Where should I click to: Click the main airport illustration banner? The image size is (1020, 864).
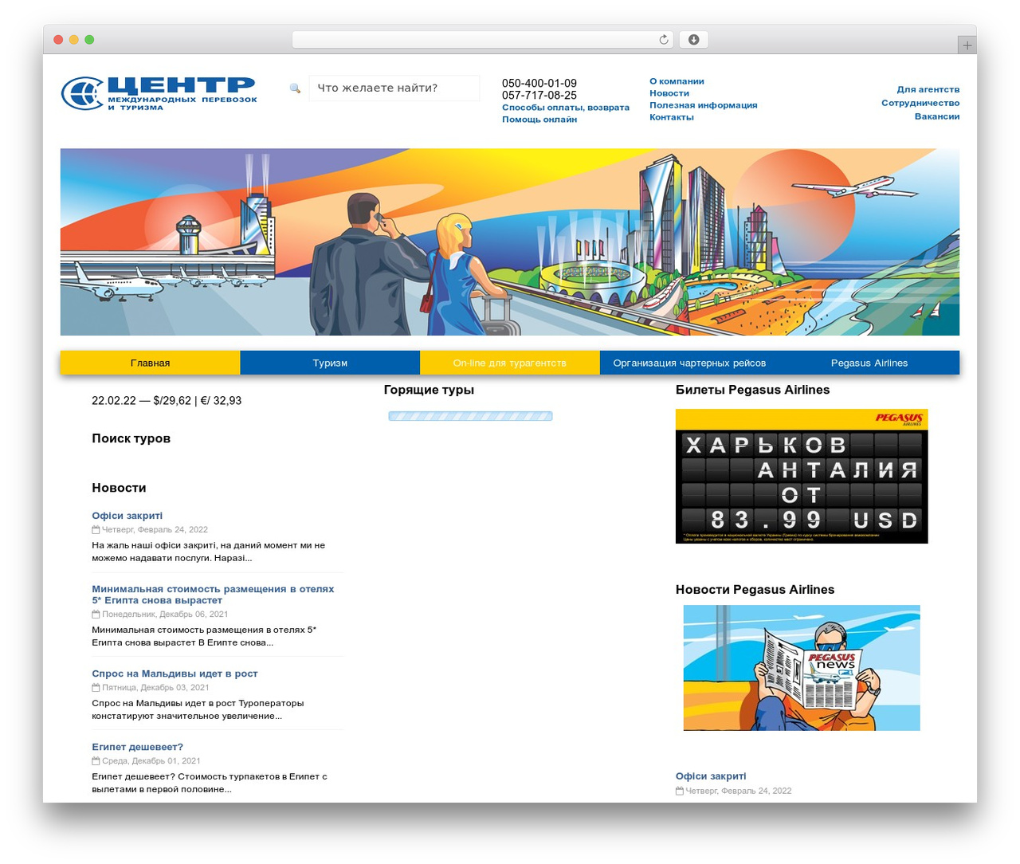click(510, 242)
